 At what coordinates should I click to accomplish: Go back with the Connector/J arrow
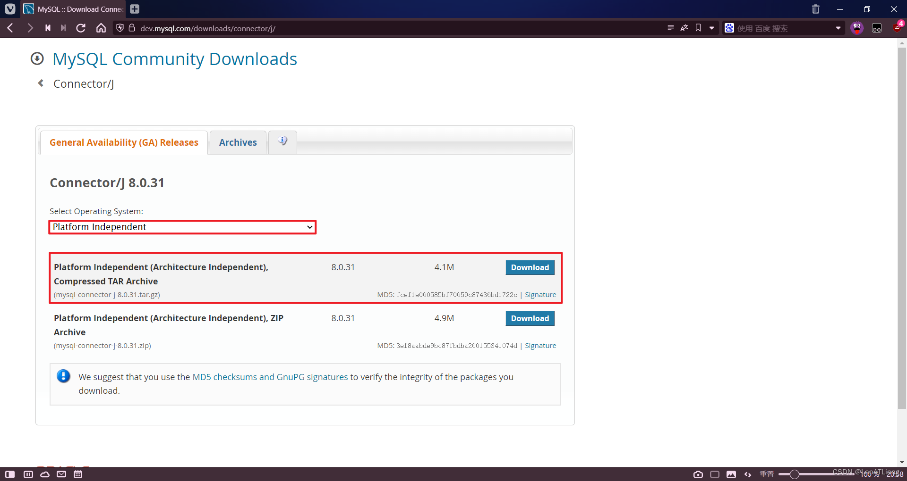pyautogui.click(x=41, y=83)
